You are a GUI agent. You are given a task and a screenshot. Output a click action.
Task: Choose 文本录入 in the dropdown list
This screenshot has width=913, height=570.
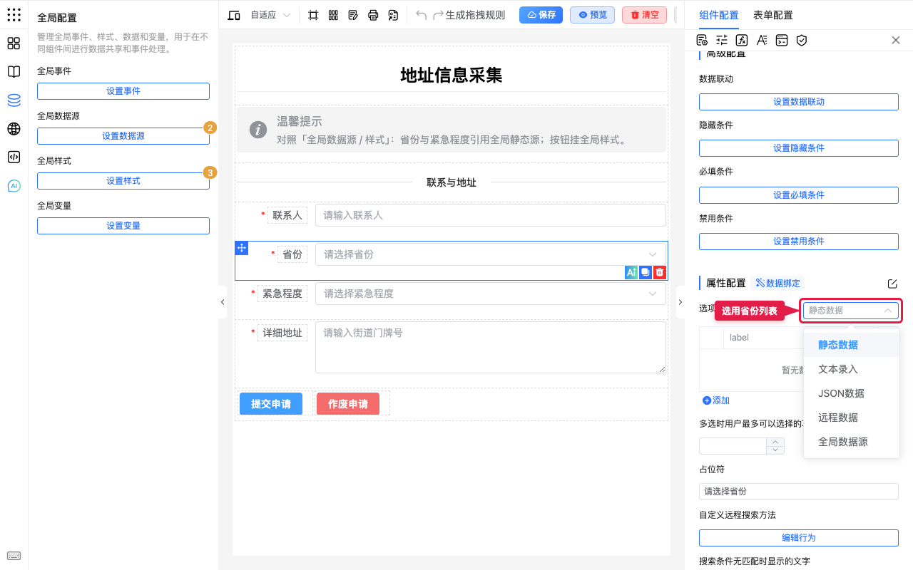tap(851, 369)
